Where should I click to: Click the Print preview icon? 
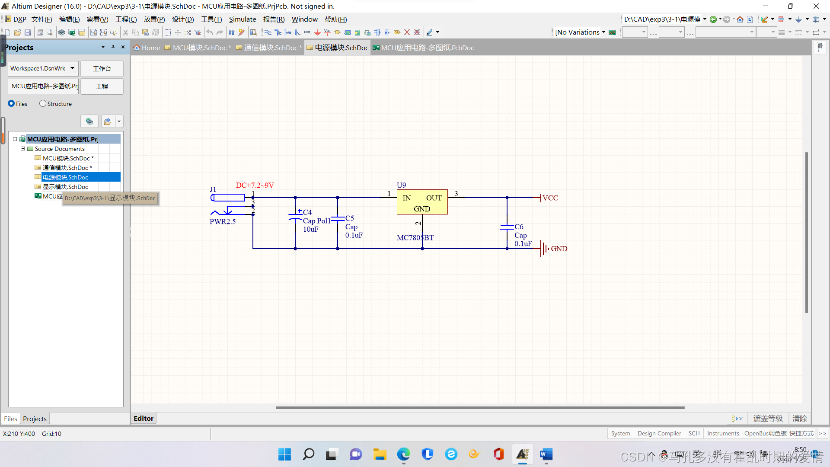(50, 32)
